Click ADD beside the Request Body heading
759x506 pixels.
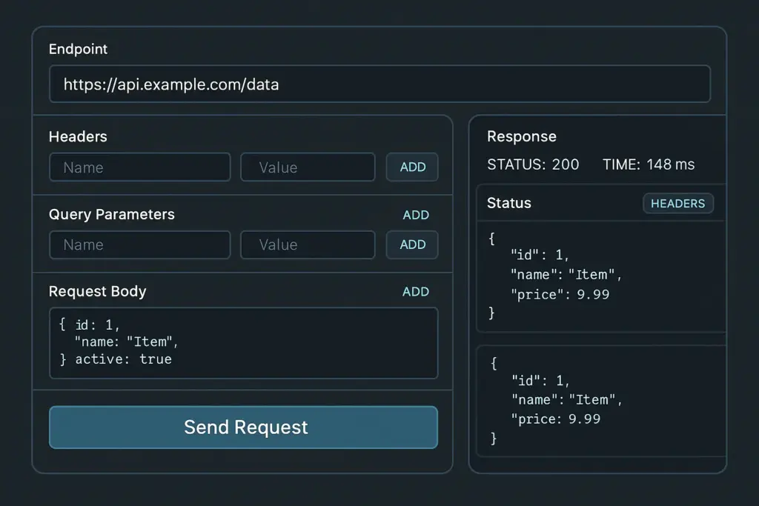click(416, 291)
